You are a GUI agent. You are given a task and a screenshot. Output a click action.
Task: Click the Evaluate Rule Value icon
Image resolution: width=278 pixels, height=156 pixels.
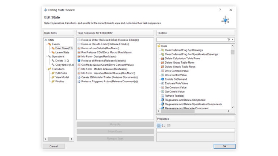[162, 83]
